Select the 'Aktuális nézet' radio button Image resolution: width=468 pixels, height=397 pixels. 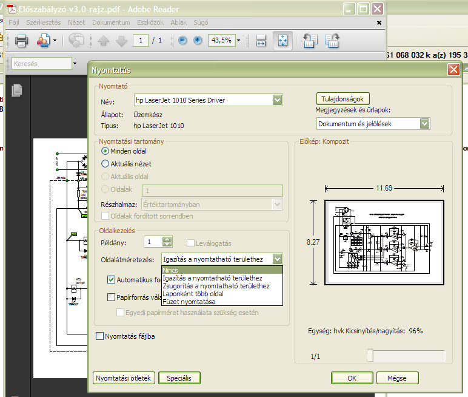coord(105,164)
